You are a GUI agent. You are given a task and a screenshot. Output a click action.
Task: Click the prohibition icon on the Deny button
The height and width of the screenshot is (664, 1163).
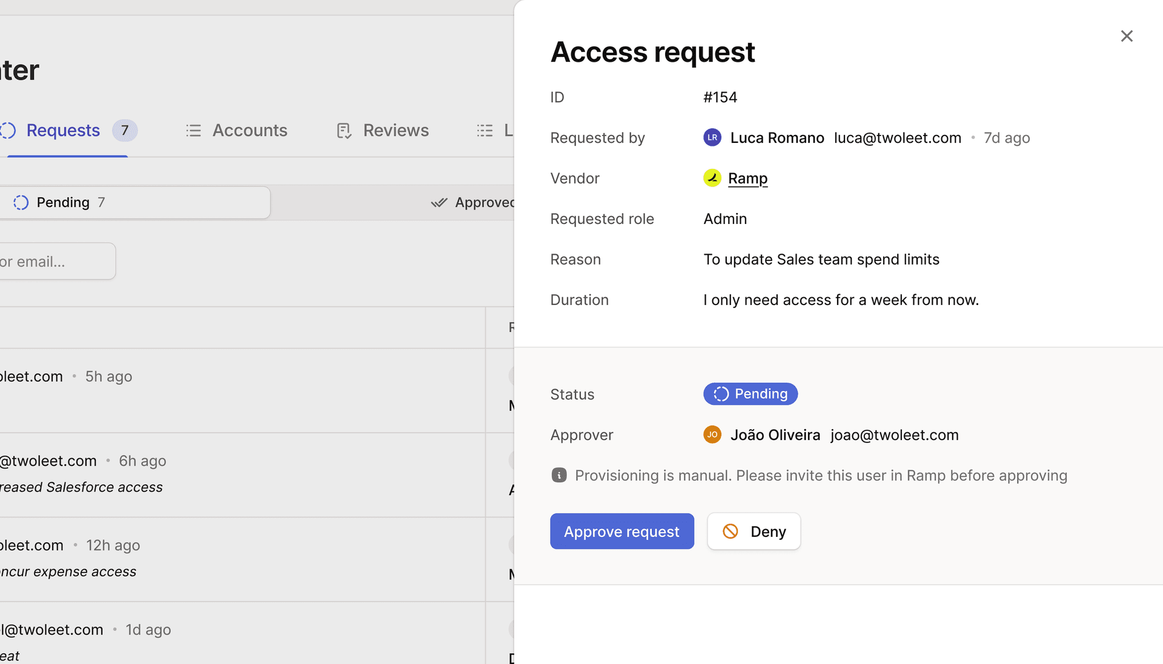point(731,531)
